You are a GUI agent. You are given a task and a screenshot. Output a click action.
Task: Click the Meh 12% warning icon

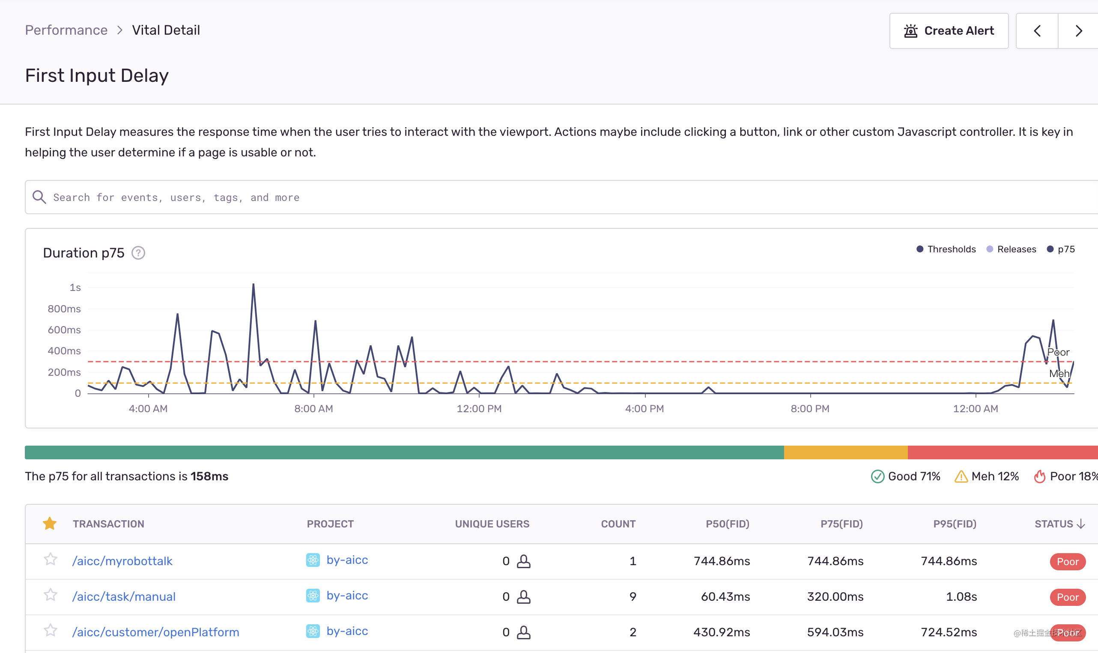[x=961, y=476]
